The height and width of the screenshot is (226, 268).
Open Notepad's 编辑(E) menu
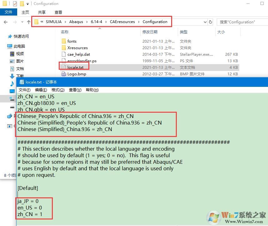pyautogui.click(x=41, y=90)
